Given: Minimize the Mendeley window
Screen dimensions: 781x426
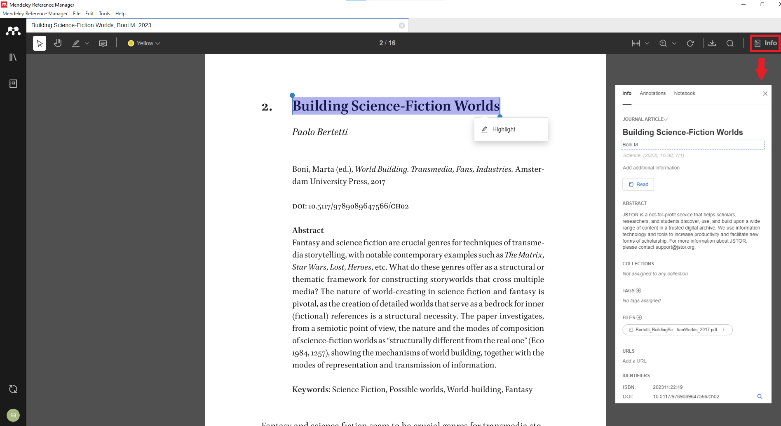Looking at the screenshot, I should pyautogui.click(x=743, y=5).
